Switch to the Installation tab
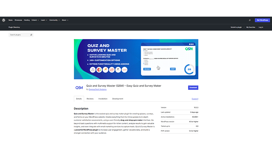The width and height of the screenshot is (272, 151). tap(103, 99)
